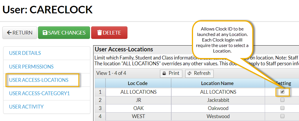Sort by Loc Code column header
Image resolution: width=299 pixels, height=121 pixels.
138,83
